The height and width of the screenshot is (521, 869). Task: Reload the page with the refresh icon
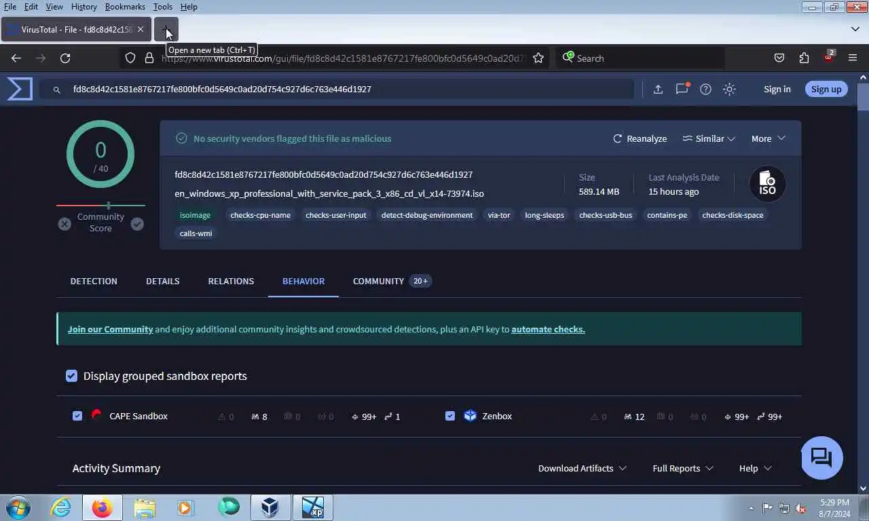coord(65,58)
